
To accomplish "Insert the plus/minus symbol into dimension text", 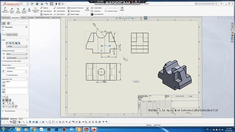I will coord(10,103).
